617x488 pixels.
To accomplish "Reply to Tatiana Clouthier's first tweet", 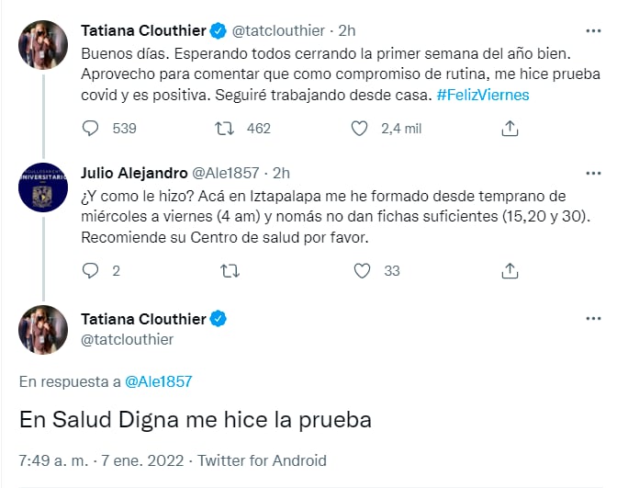I will point(91,129).
